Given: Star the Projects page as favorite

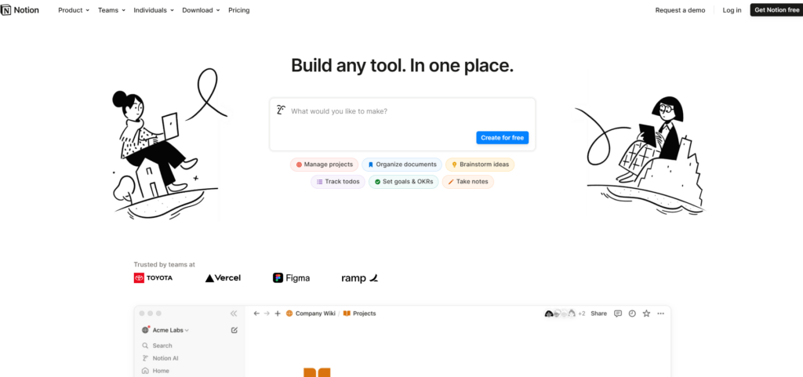Looking at the screenshot, I should pos(646,314).
